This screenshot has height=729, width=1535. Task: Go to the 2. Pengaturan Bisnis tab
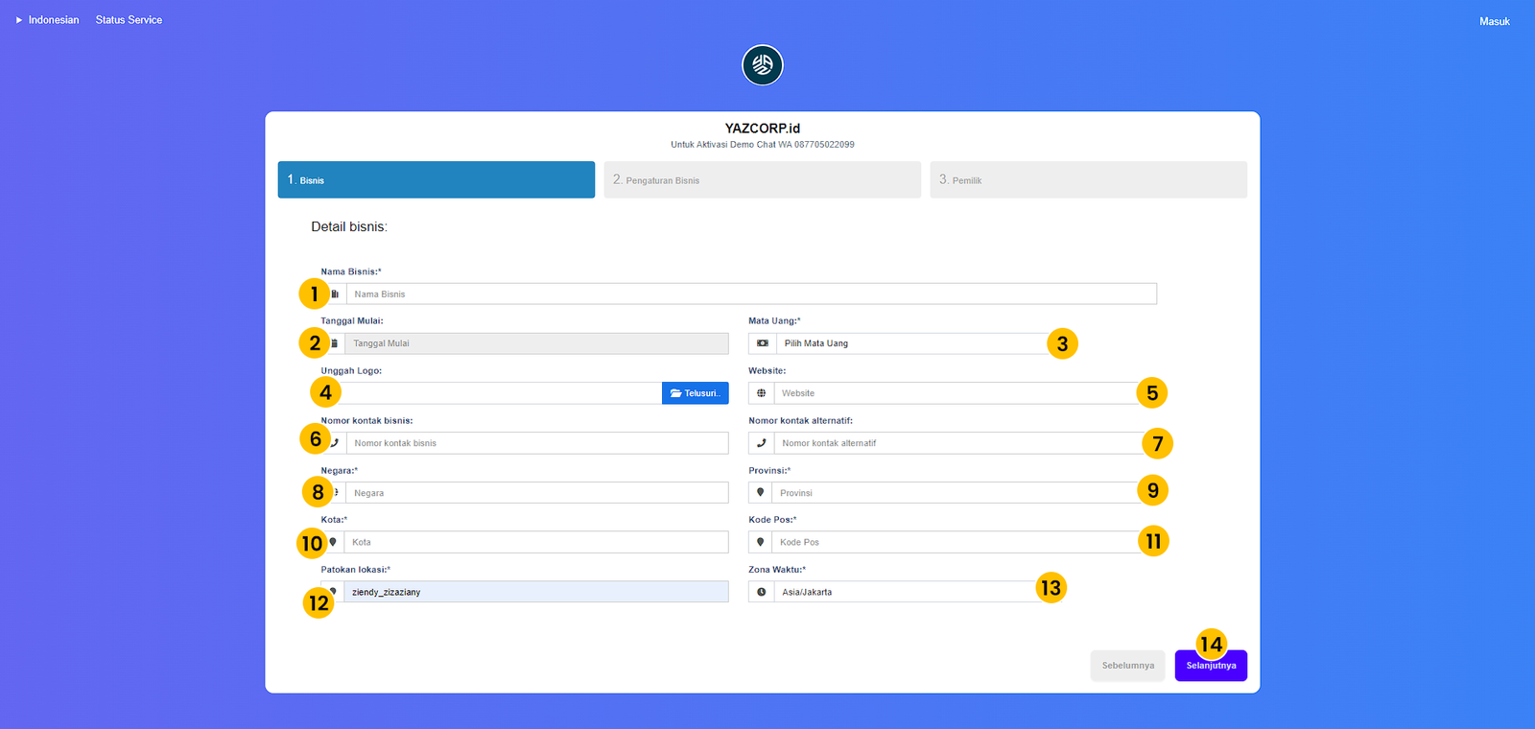(763, 179)
